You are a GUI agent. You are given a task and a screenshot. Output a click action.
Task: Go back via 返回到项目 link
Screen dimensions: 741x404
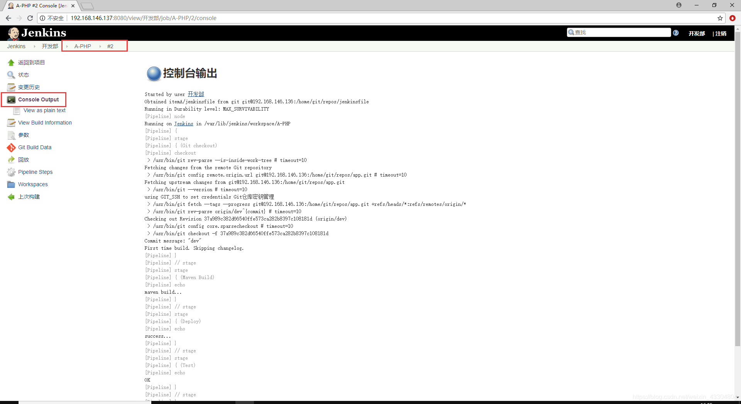click(x=32, y=62)
